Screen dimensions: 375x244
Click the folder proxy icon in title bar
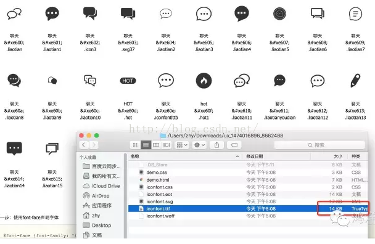pyautogui.click(x=163, y=136)
